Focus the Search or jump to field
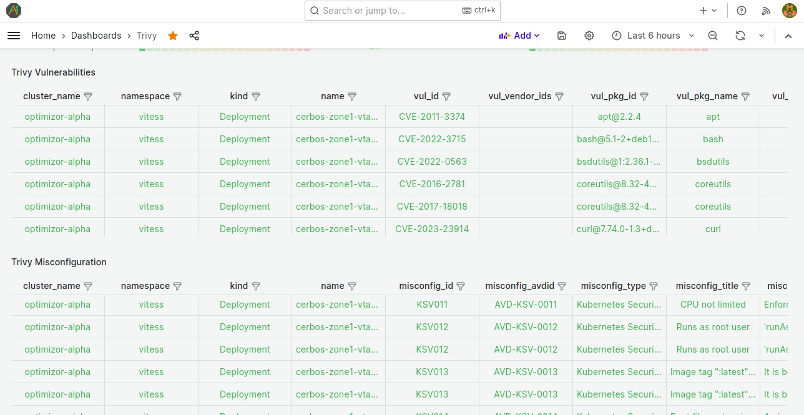Screen dimensions: 804x415 pos(403,11)
